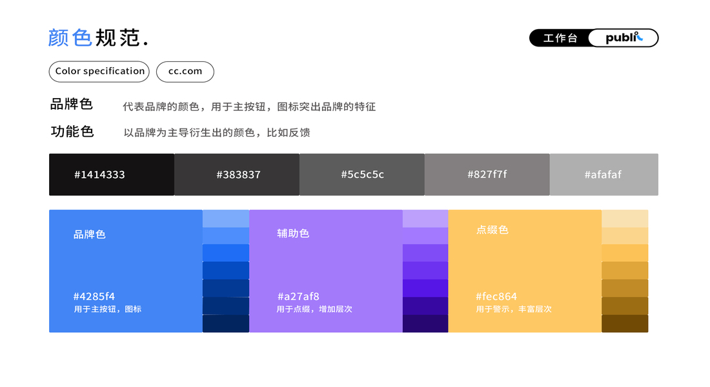This screenshot has height=387, width=710.
Task: Click the #5c5c5c gray swatch
Action: [362, 175]
